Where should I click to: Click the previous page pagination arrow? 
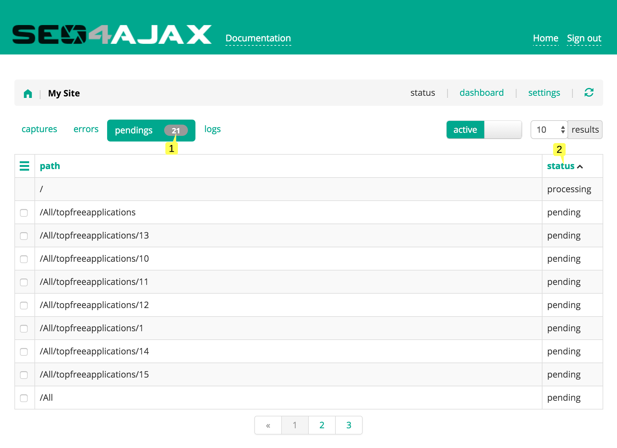266,425
